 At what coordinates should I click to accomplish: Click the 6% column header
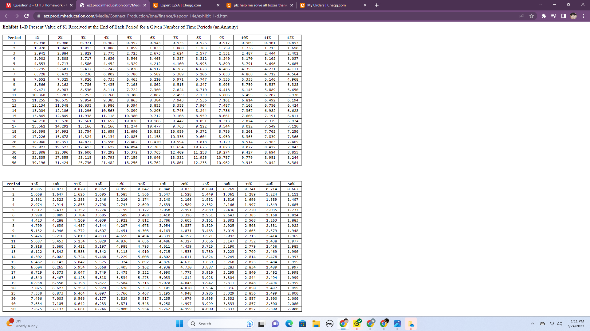click(152, 38)
